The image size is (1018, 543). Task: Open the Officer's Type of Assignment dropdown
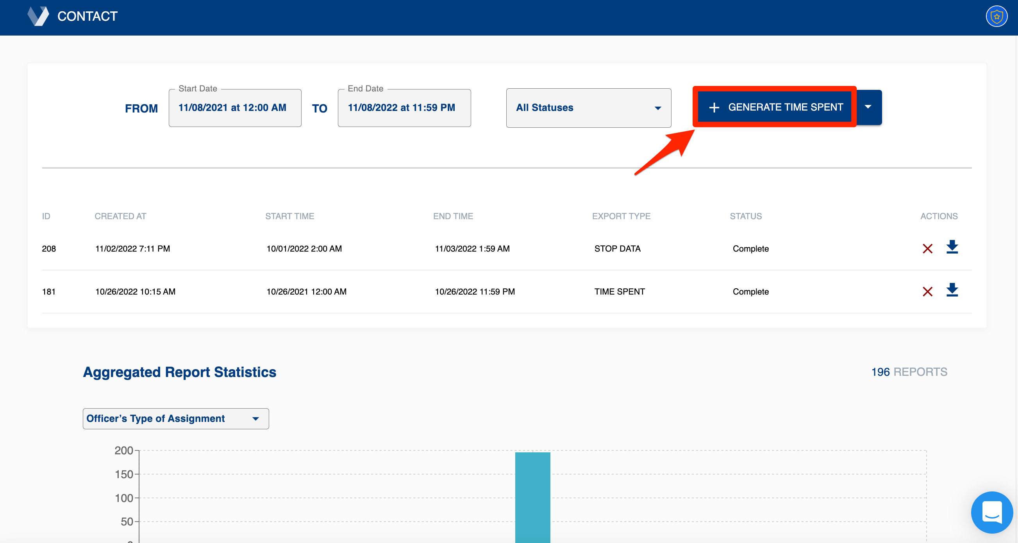(x=175, y=418)
